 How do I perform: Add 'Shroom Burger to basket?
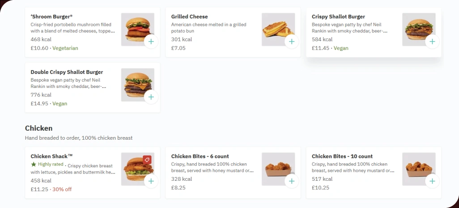click(x=151, y=42)
